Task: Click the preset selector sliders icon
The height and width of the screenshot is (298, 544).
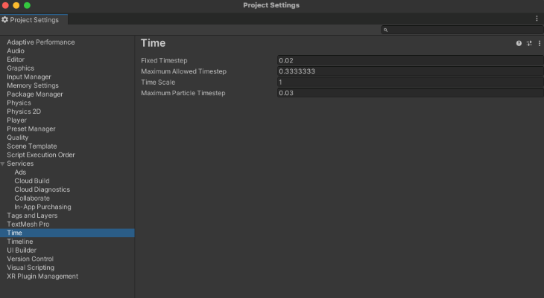Action: tap(529, 43)
